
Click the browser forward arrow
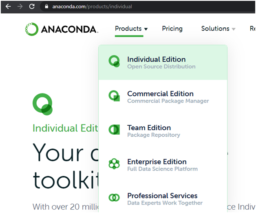[20, 7]
